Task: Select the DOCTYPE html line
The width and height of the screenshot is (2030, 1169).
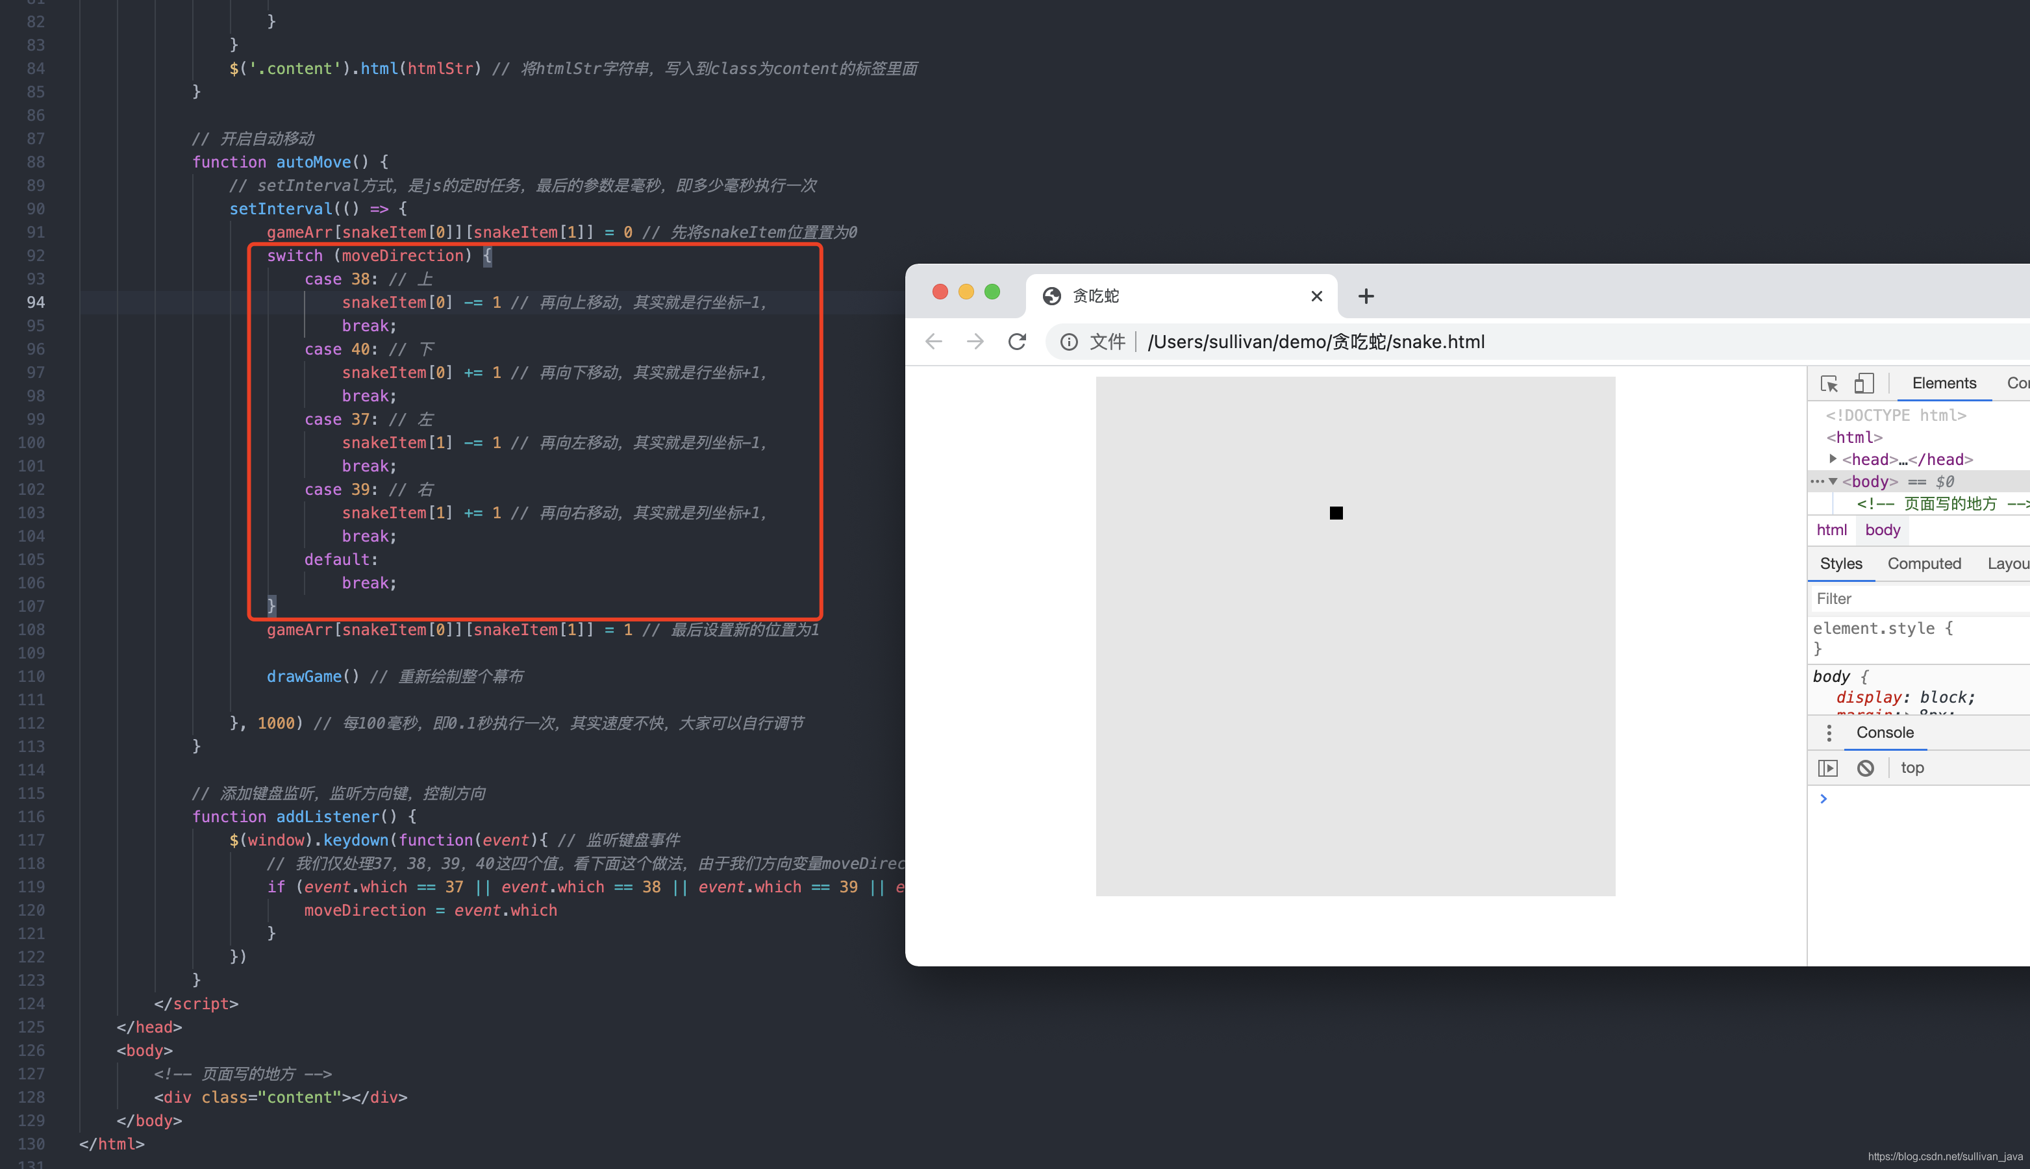Action: coord(1896,415)
